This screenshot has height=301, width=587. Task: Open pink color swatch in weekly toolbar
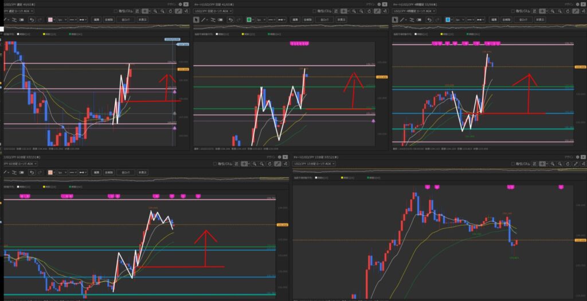(52, 19)
